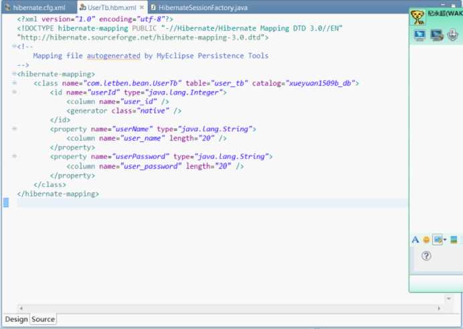Click the chat window's screenshot capture icon
The height and width of the screenshot is (329, 463).
click(438, 240)
